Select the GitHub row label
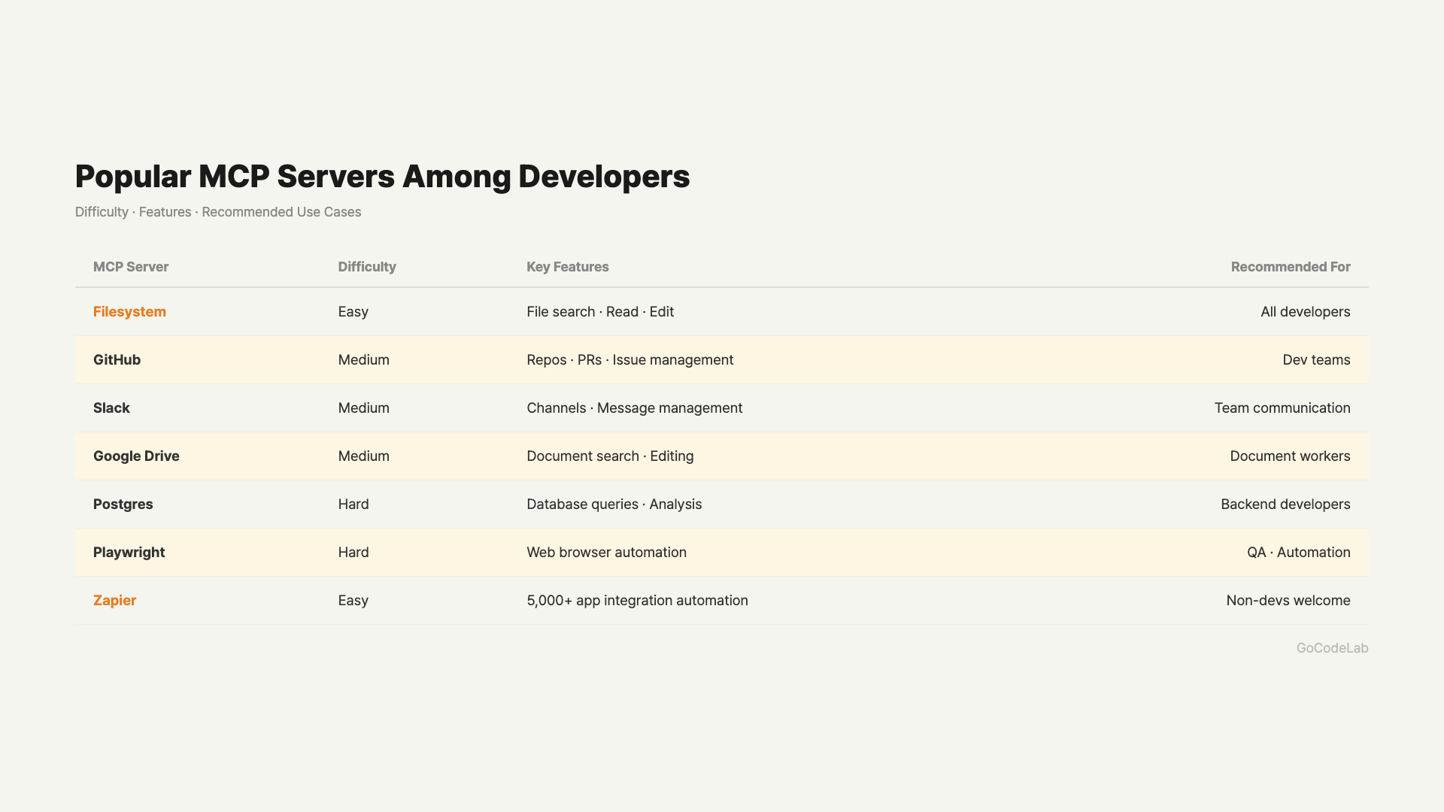 pos(117,359)
